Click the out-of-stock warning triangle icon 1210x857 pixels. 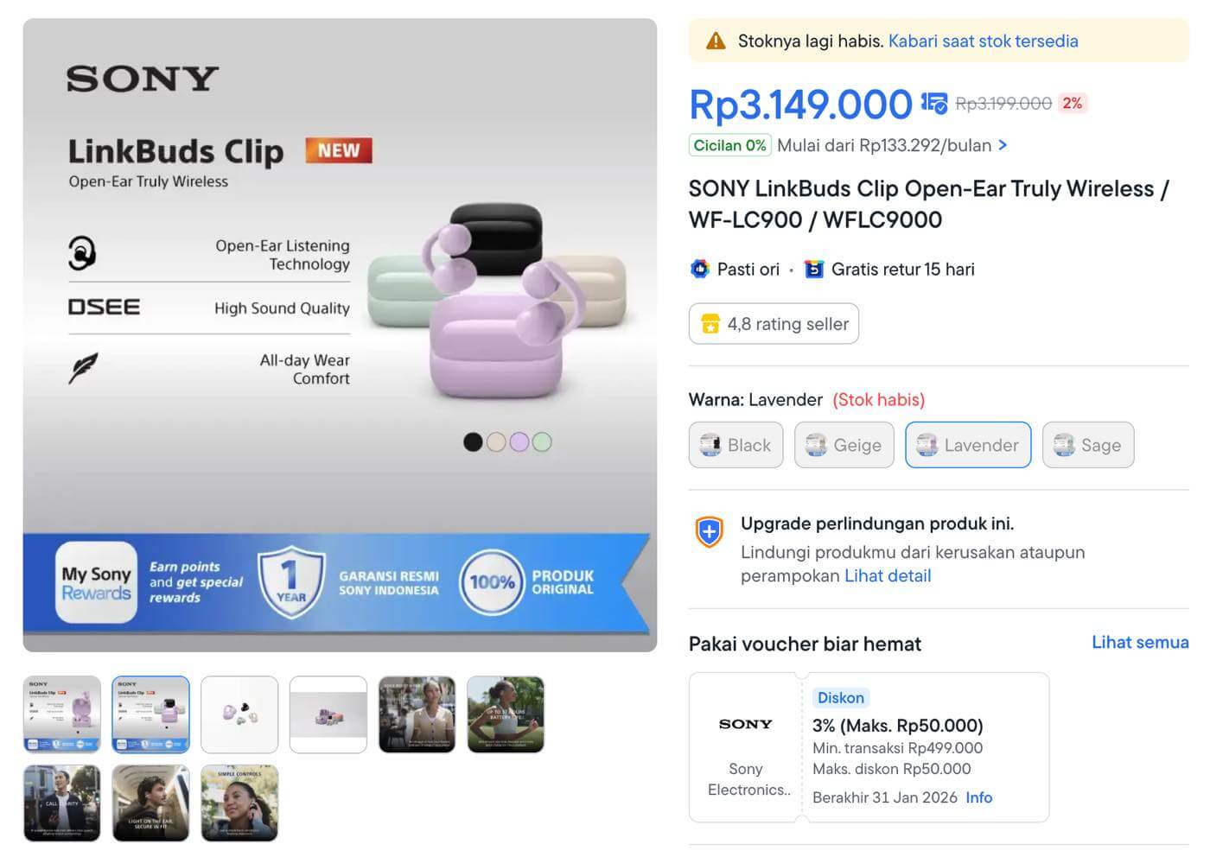pyautogui.click(x=716, y=41)
